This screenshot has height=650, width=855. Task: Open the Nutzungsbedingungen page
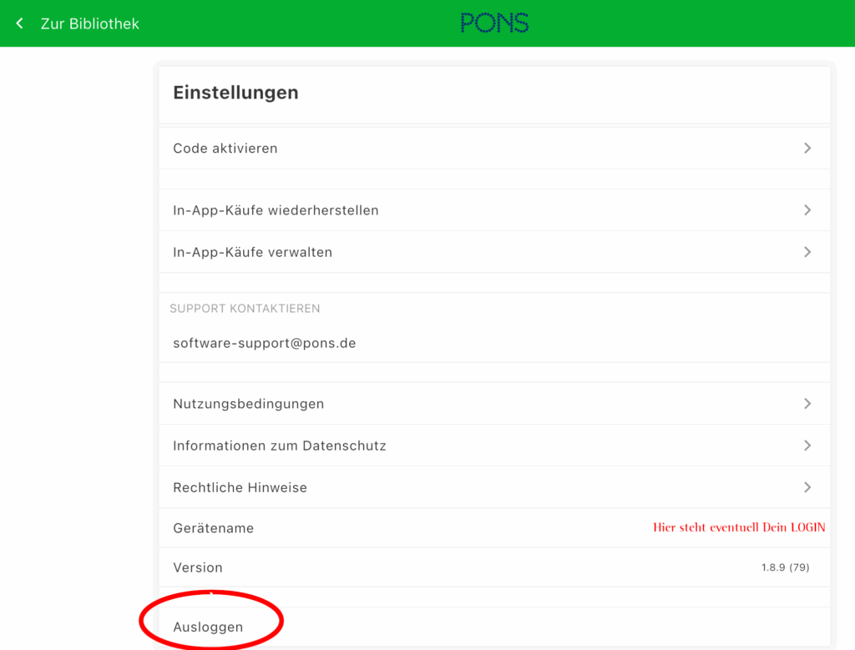click(x=248, y=404)
